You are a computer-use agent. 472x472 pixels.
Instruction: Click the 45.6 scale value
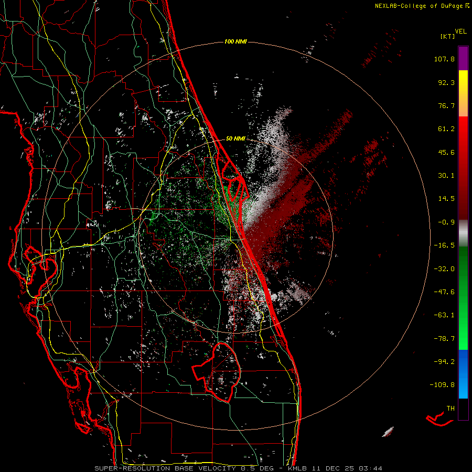point(446,152)
